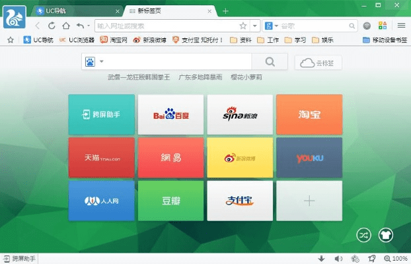This screenshot has width=411, height=264.
Task: Toggle sound with the status bar speaker icon
Action: [338, 259]
